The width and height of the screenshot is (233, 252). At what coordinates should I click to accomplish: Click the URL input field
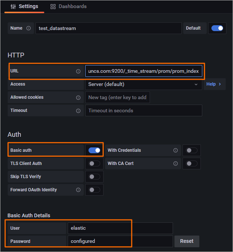coord(143,71)
